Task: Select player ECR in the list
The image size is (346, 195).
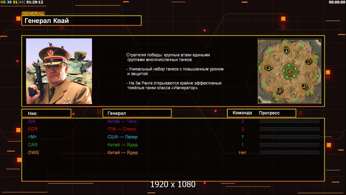Action: 33,129
